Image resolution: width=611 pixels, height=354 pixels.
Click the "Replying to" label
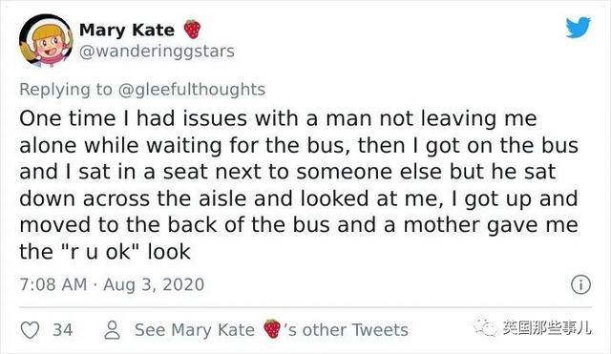(x=66, y=90)
